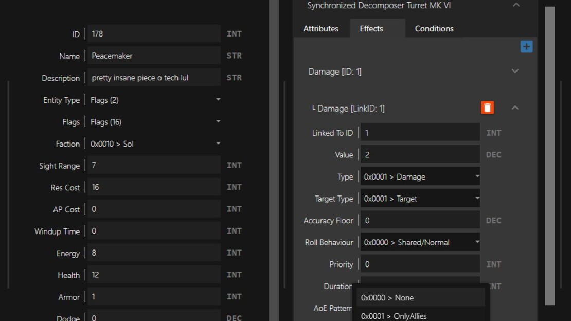Select the 0x0001 > OnlyAllies option
The image size is (571, 321).
[421, 315]
